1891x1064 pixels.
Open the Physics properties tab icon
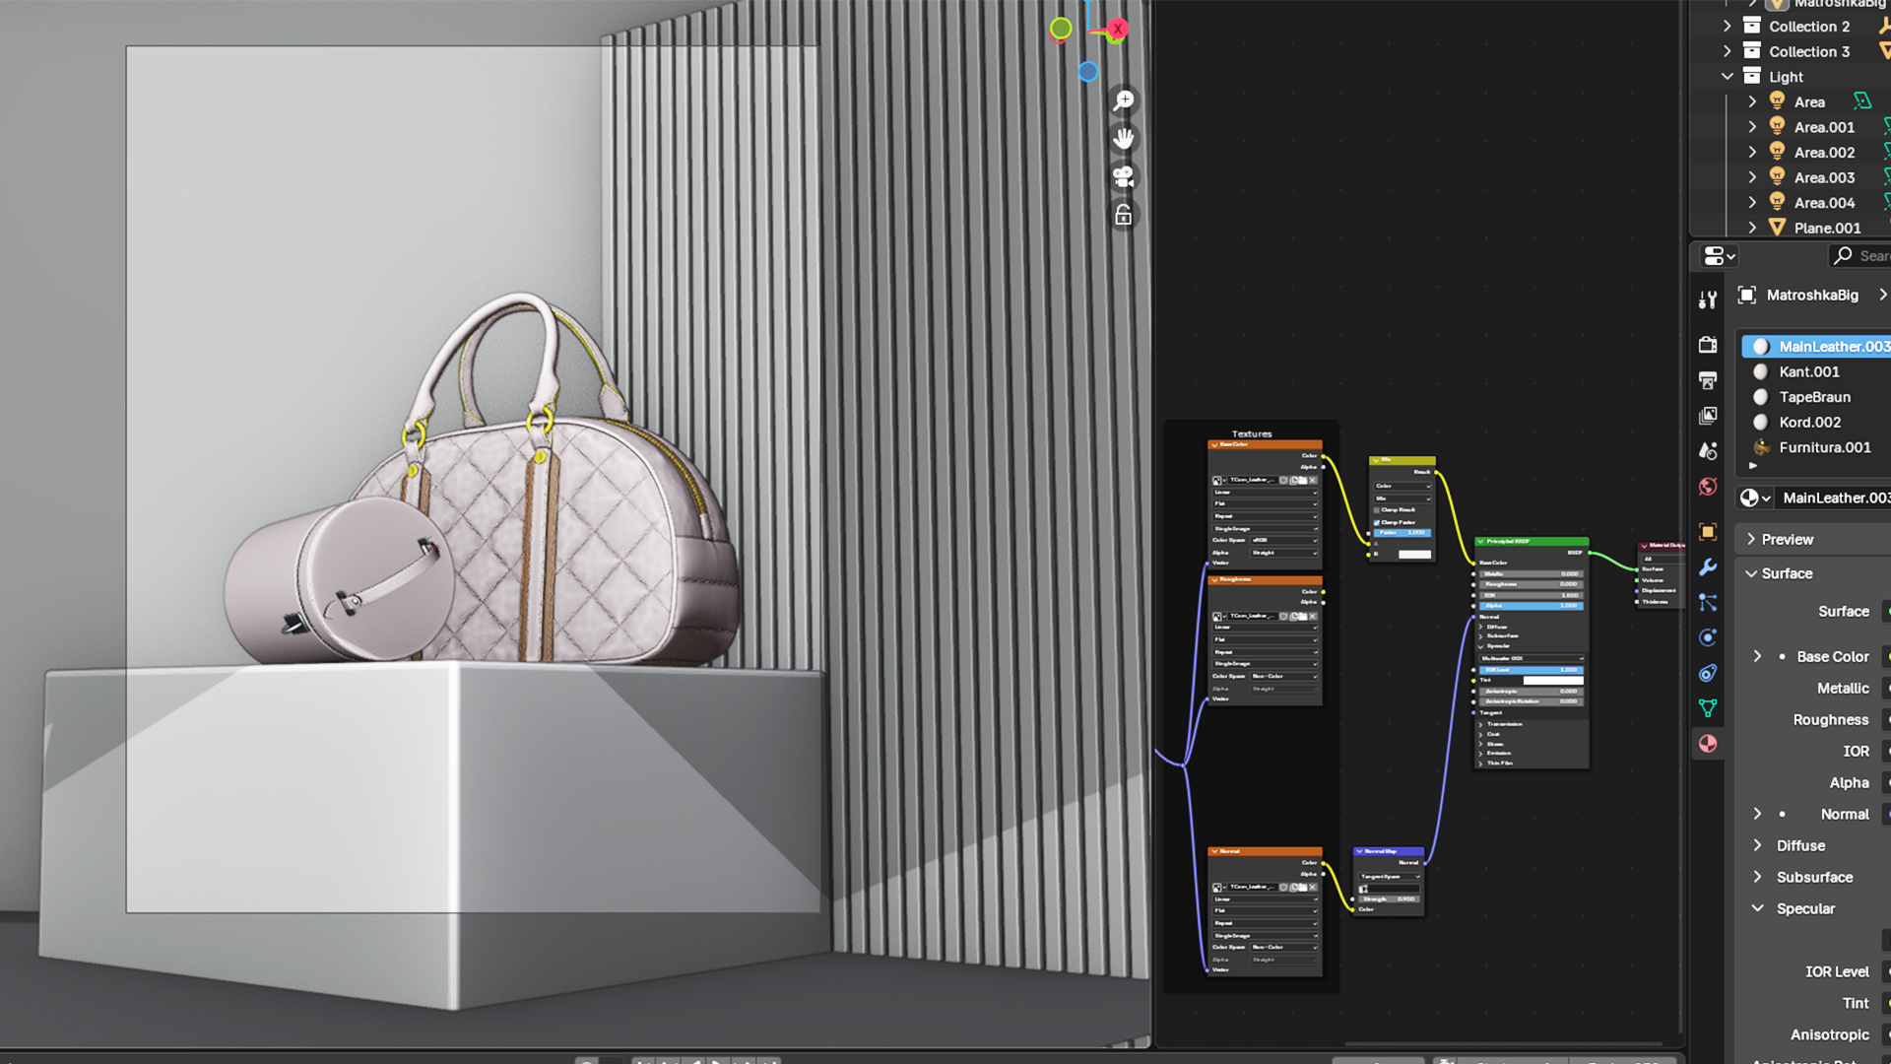(x=1708, y=637)
